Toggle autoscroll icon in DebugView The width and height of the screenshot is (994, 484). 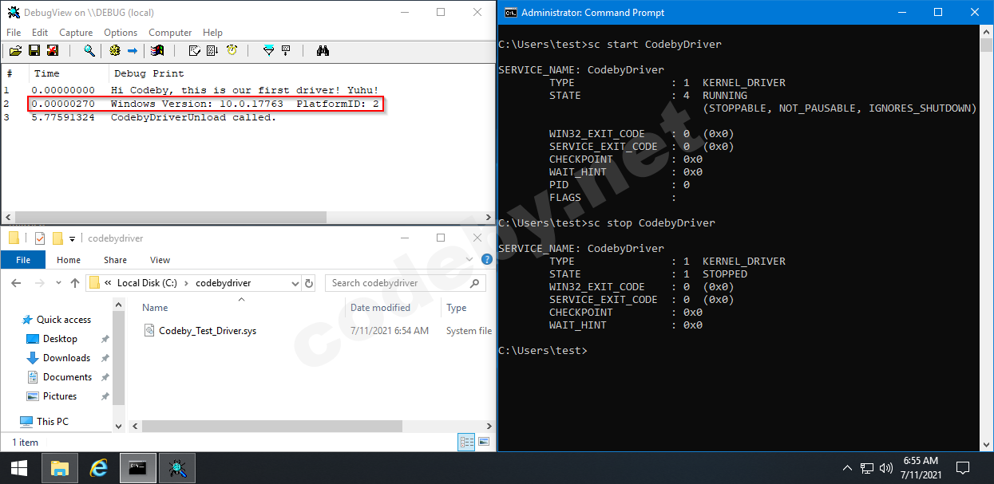[x=212, y=50]
